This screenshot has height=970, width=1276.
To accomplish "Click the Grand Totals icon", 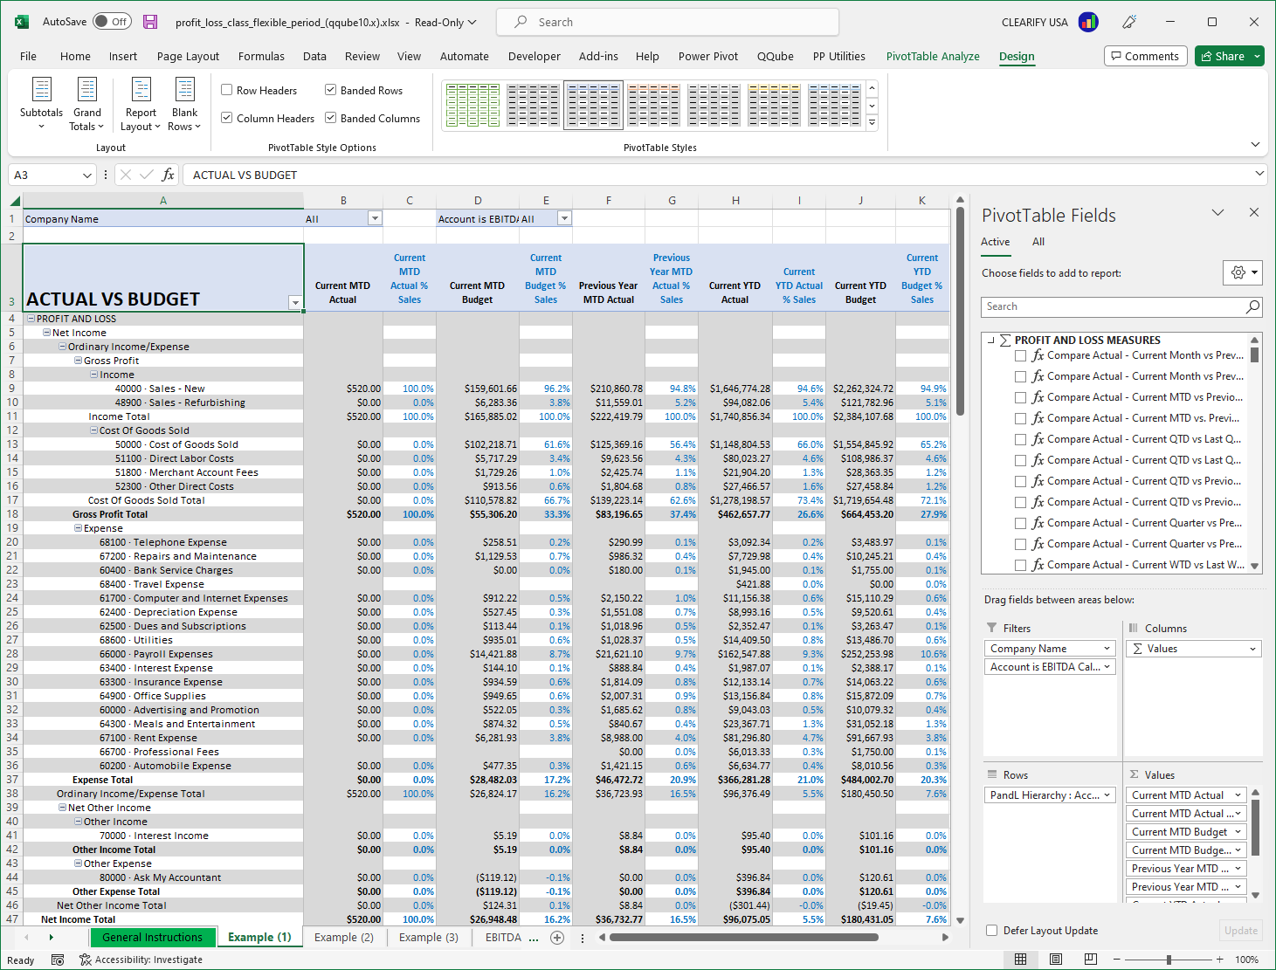I will click(86, 103).
